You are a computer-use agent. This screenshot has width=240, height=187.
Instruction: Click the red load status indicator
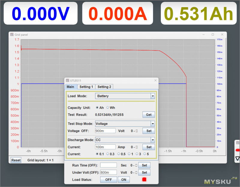point(144,179)
